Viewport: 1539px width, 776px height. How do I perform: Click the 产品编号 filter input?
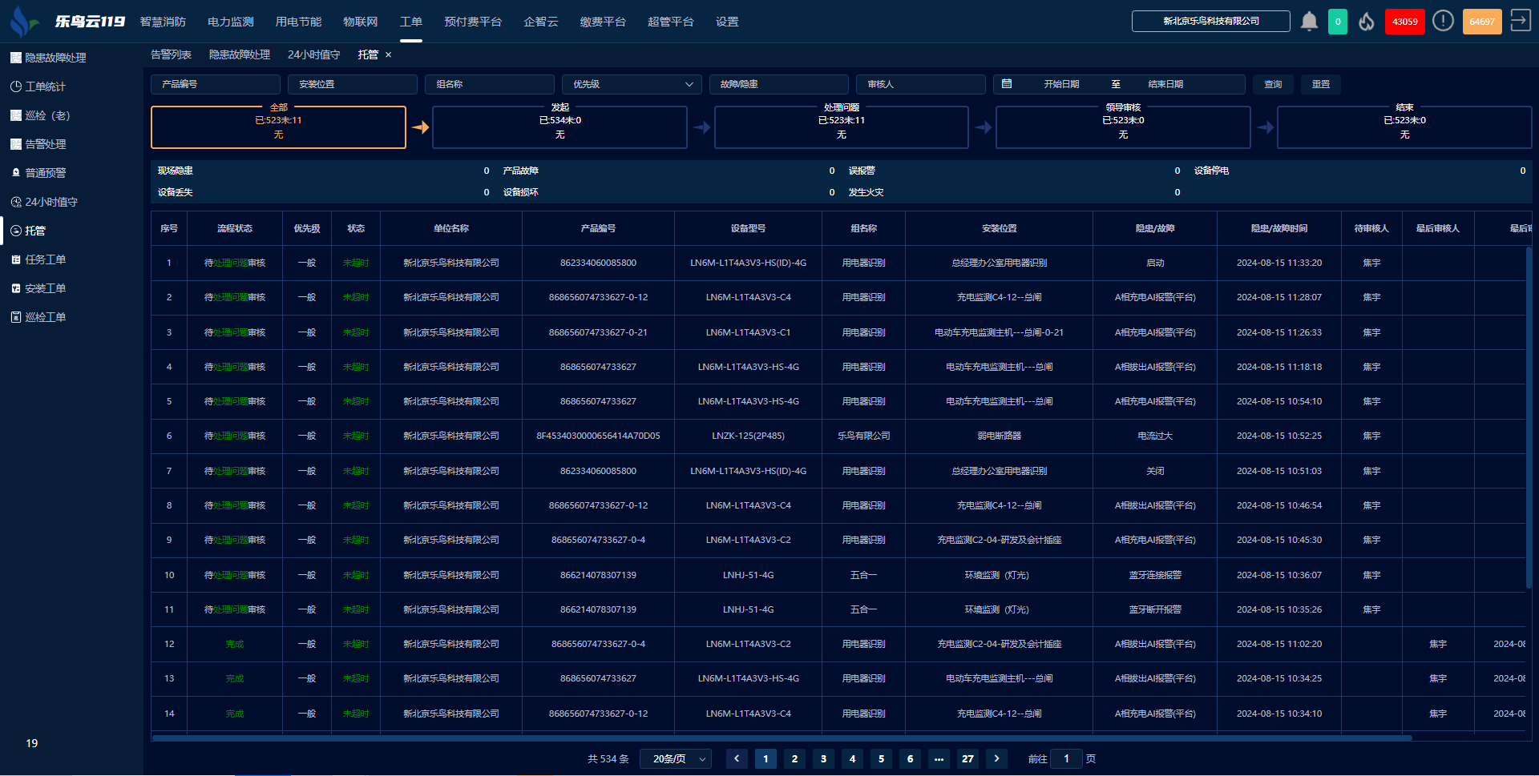click(215, 84)
